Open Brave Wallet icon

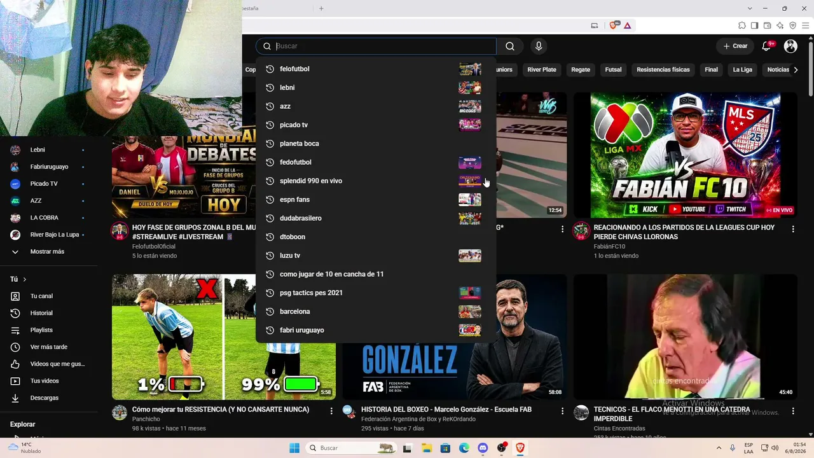point(768,25)
